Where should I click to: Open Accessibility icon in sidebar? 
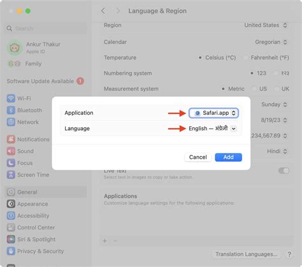[x=11, y=215]
